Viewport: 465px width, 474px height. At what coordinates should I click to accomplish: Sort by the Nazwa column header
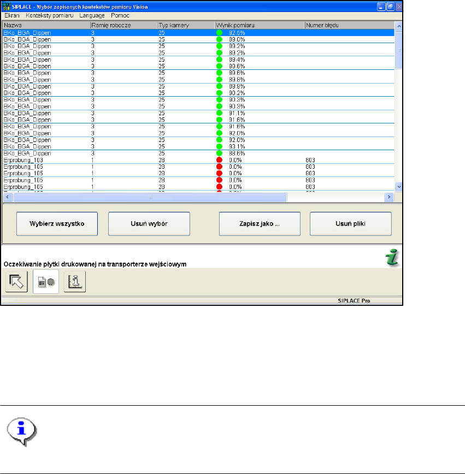pos(46,25)
